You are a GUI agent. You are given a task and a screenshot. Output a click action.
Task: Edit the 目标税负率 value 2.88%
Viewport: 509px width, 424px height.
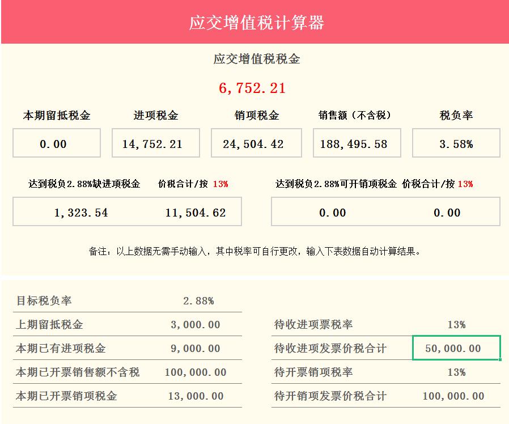(198, 300)
